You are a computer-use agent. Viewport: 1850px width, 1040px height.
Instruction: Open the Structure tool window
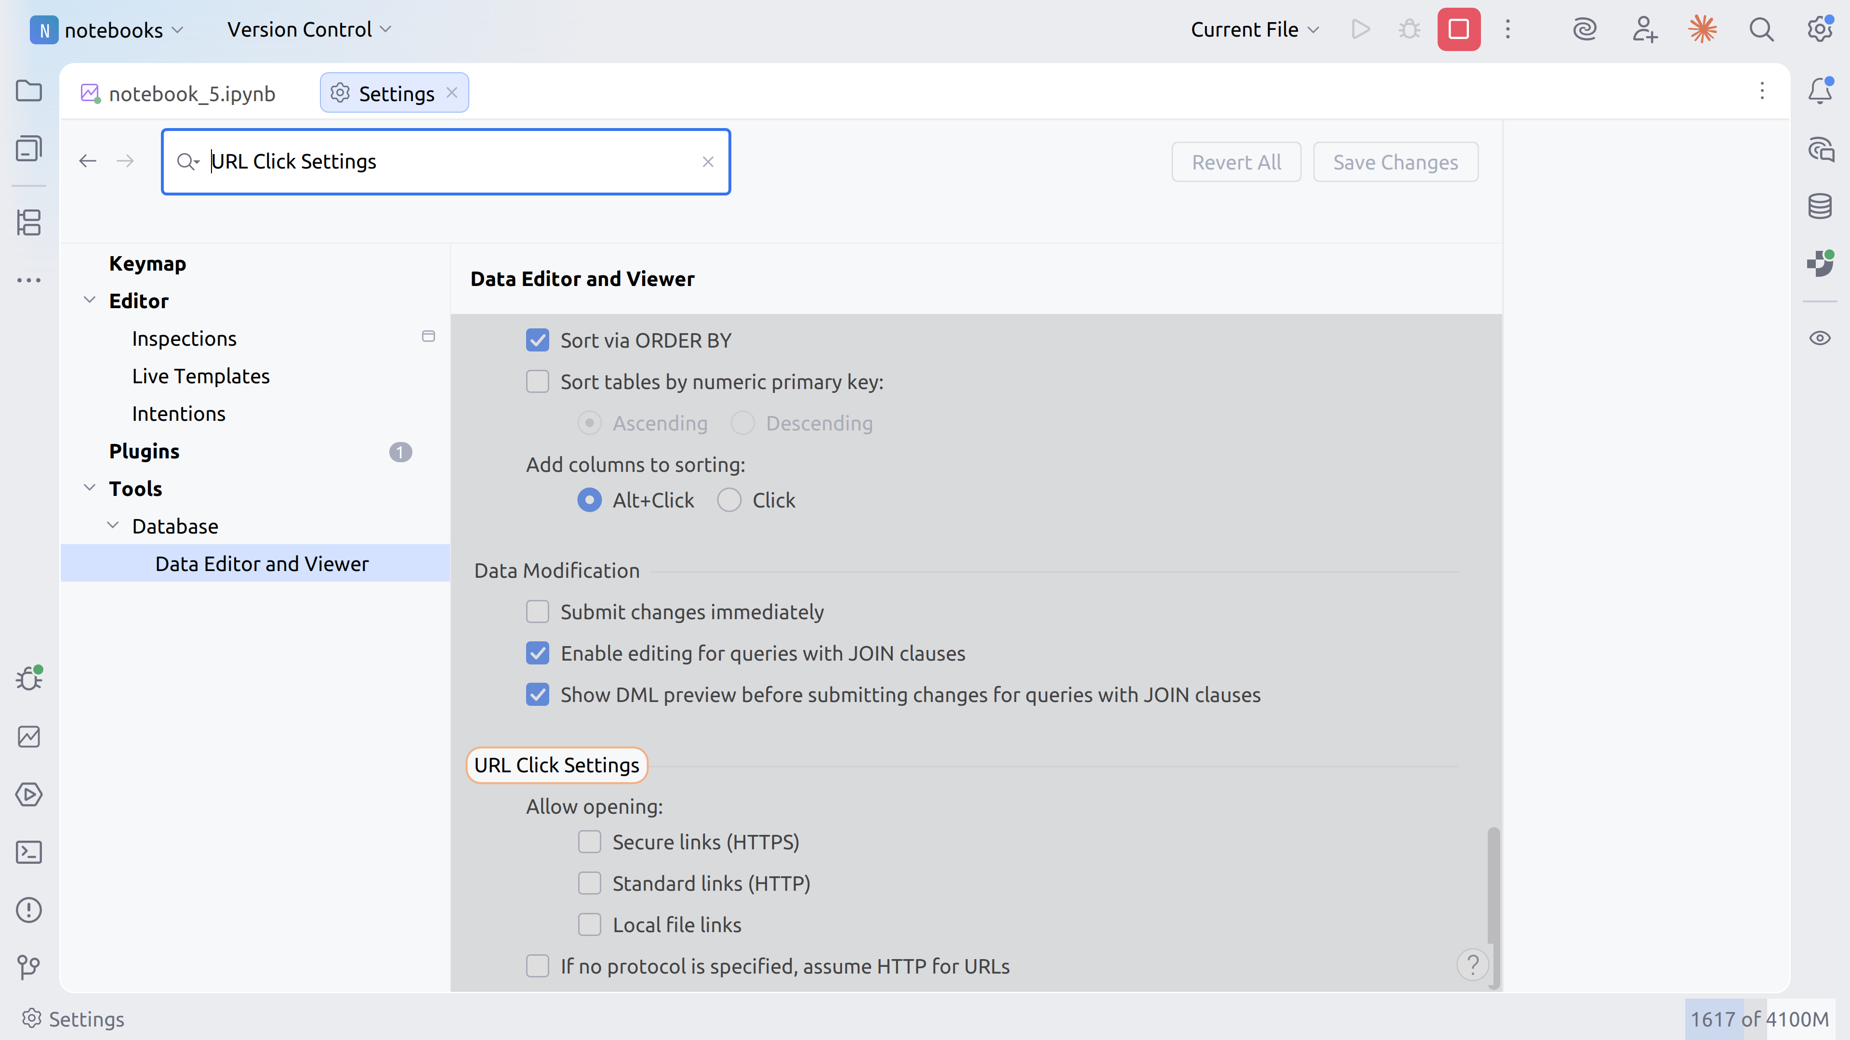coord(29,223)
